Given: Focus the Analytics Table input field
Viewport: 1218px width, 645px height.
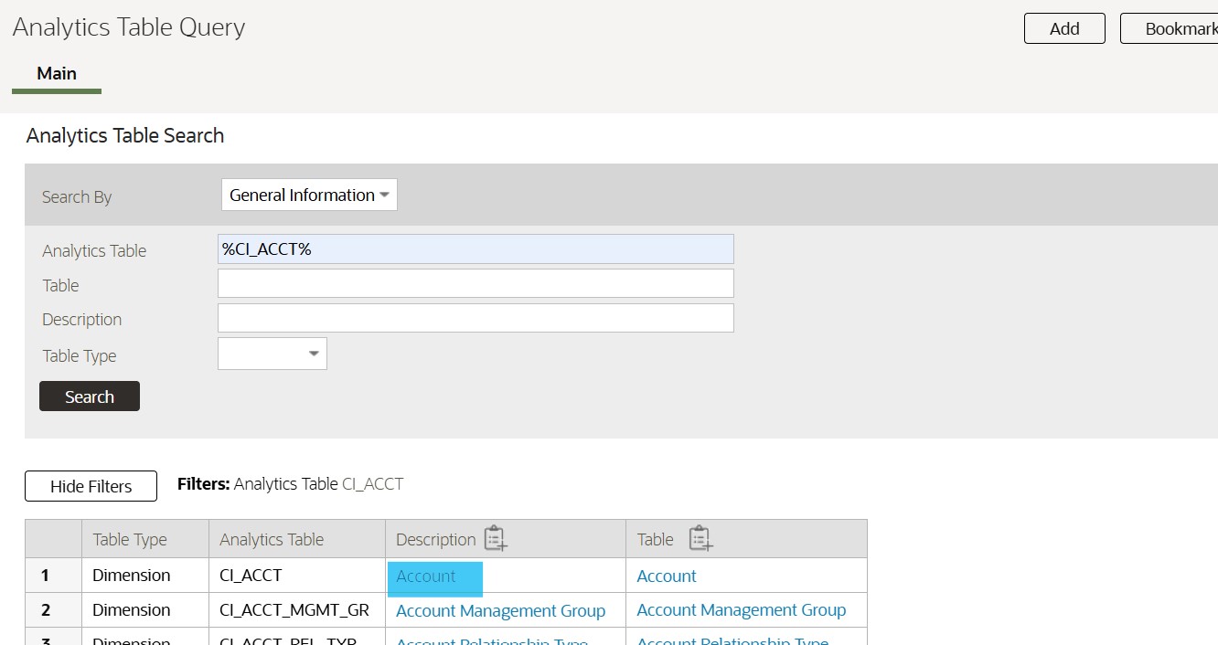Looking at the screenshot, I should [x=475, y=248].
